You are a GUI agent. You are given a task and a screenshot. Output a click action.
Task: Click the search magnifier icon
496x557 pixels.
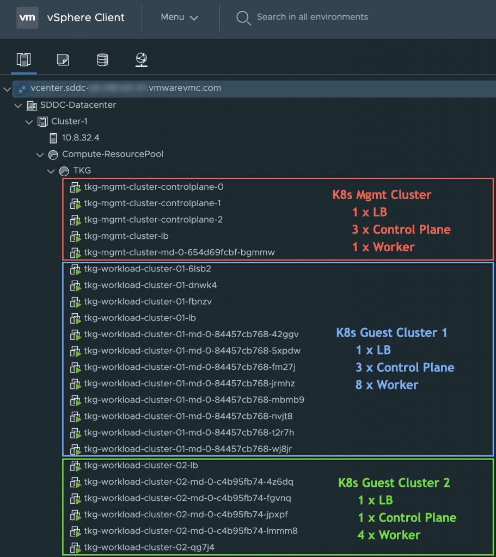coord(243,17)
